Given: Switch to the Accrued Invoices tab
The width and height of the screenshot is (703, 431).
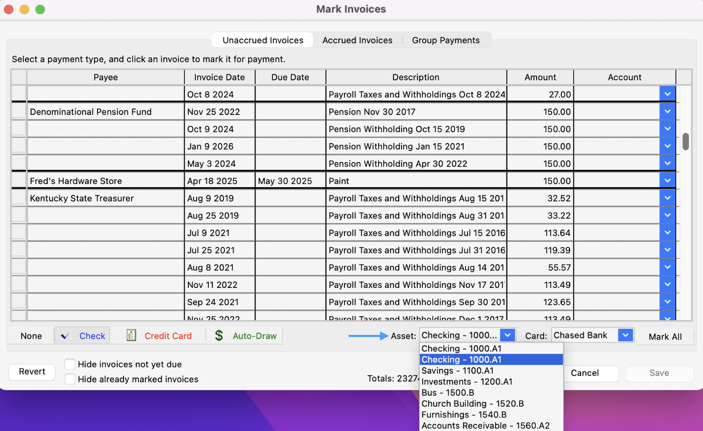Looking at the screenshot, I should point(357,40).
